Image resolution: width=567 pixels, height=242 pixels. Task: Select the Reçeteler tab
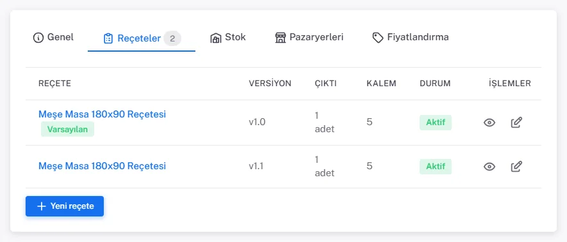pos(142,38)
